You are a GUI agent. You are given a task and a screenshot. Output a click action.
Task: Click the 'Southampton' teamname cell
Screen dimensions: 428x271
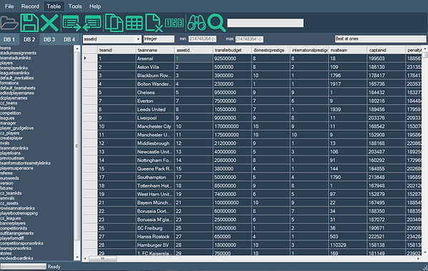[155, 177]
